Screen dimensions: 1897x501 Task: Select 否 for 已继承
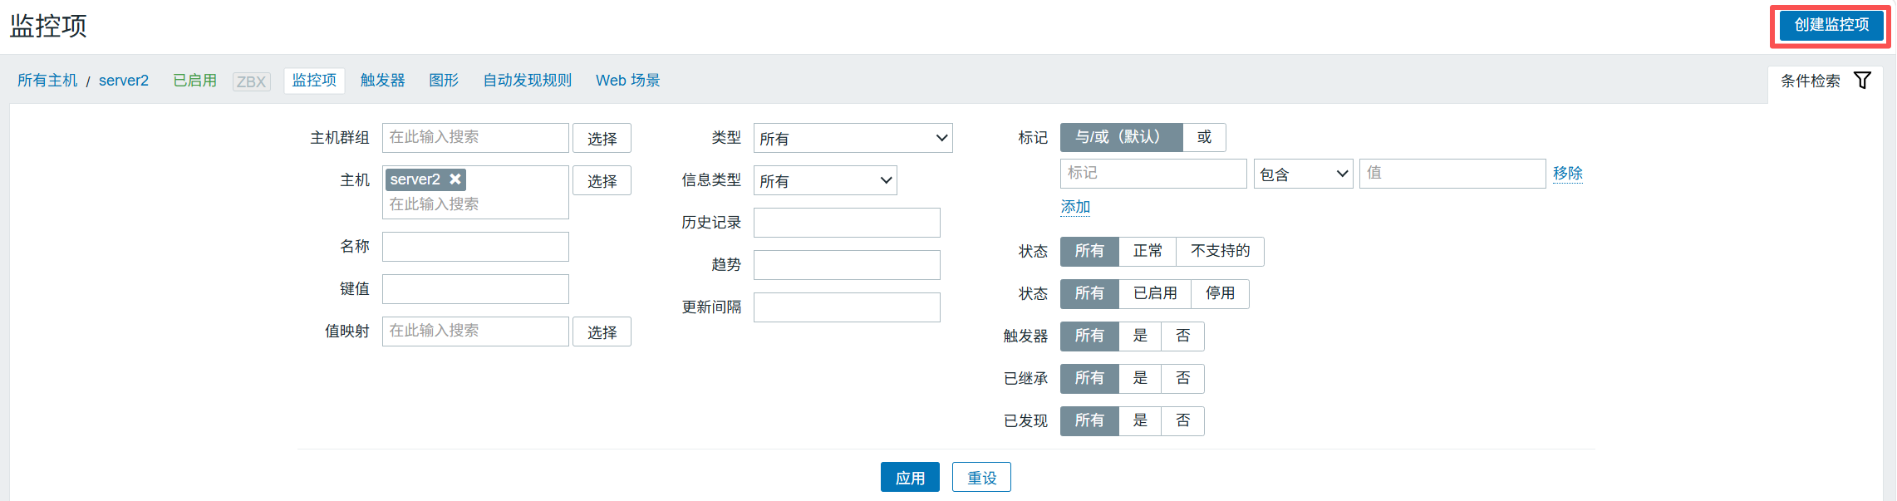1182,378
